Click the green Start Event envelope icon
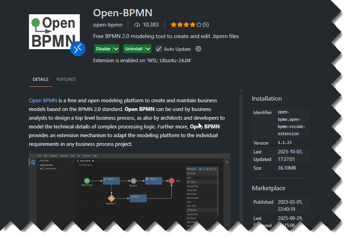The height and width of the screenshot is (237, 347). coord(87,181)
